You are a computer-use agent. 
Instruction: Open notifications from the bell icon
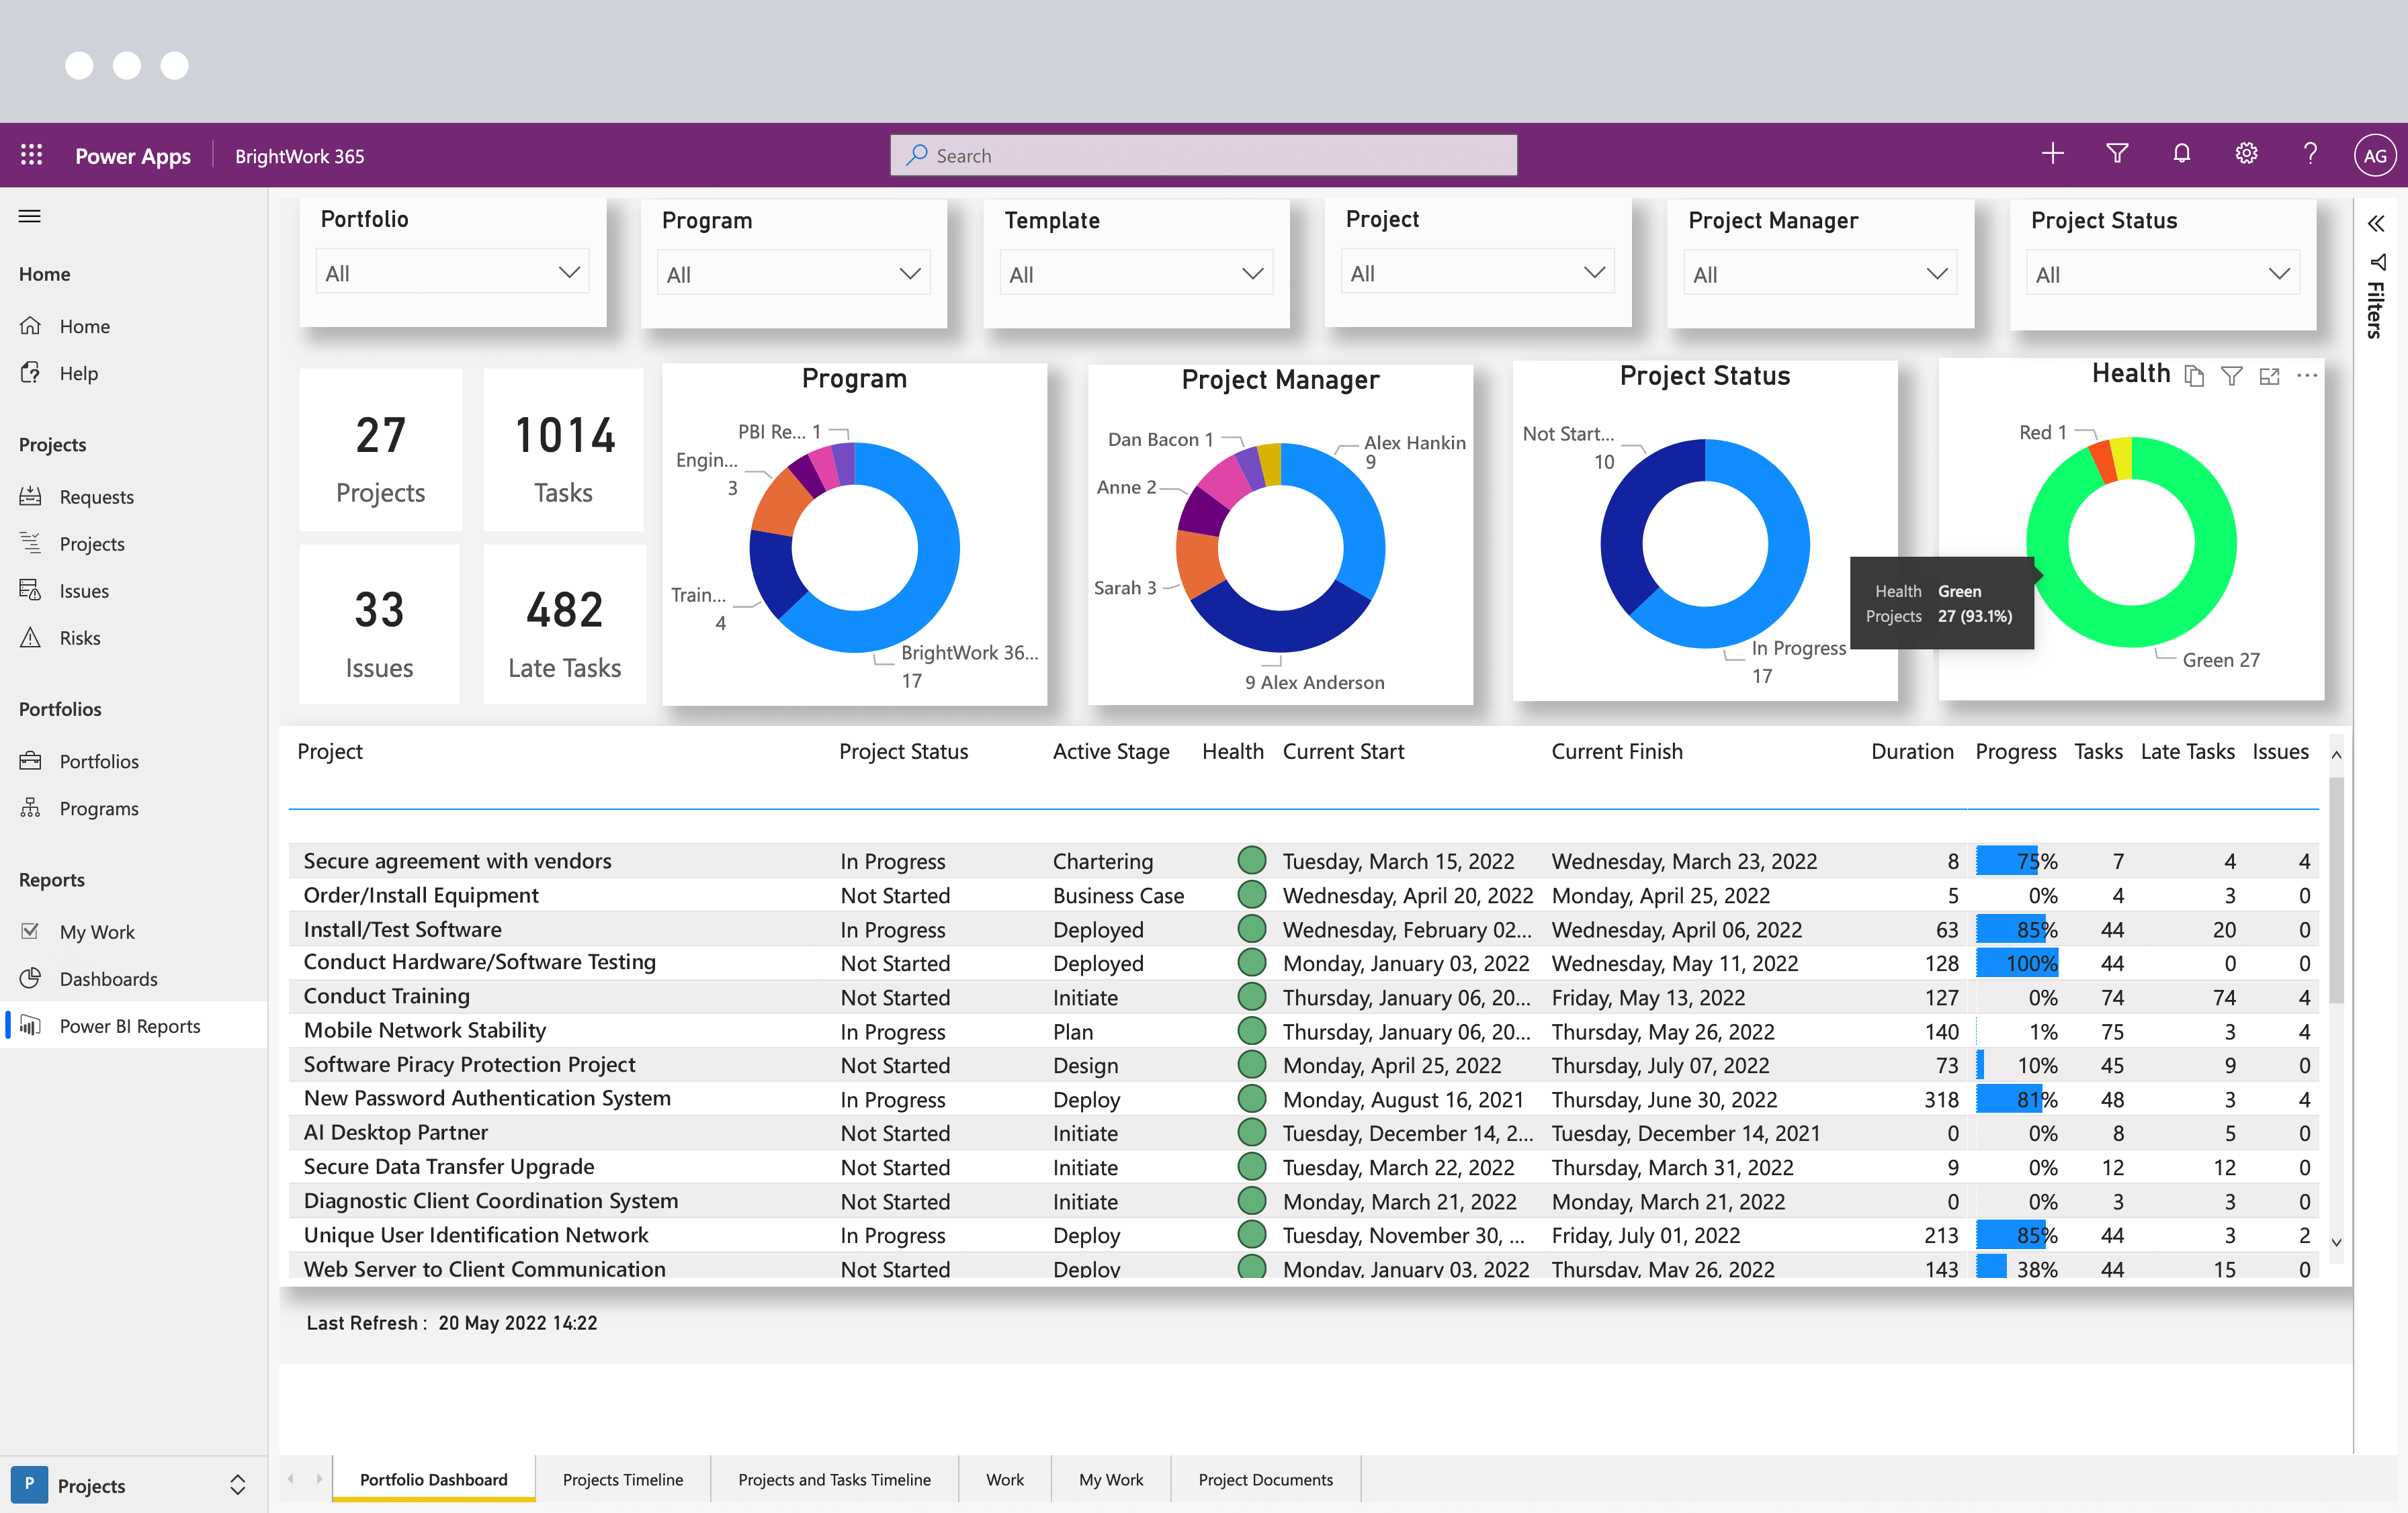(x=2182, y=154)
